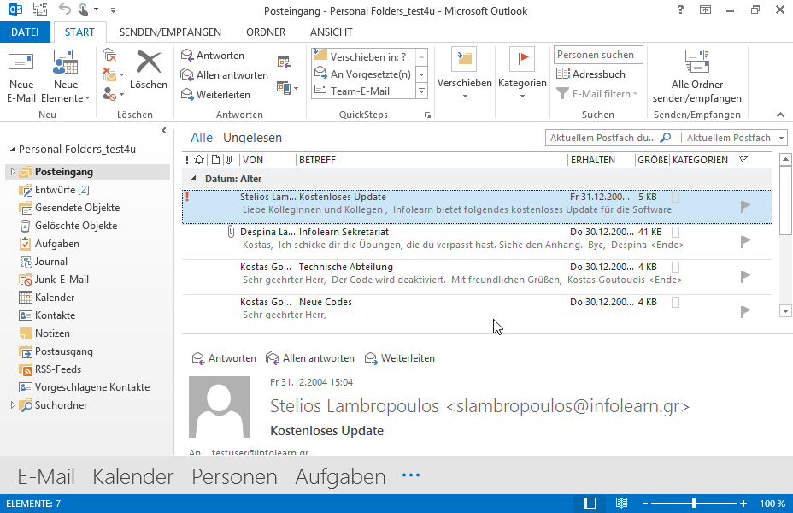793x513 pixels.
Task: Click the Ignorieren conversation icon
Action: (x=109, y=55)
